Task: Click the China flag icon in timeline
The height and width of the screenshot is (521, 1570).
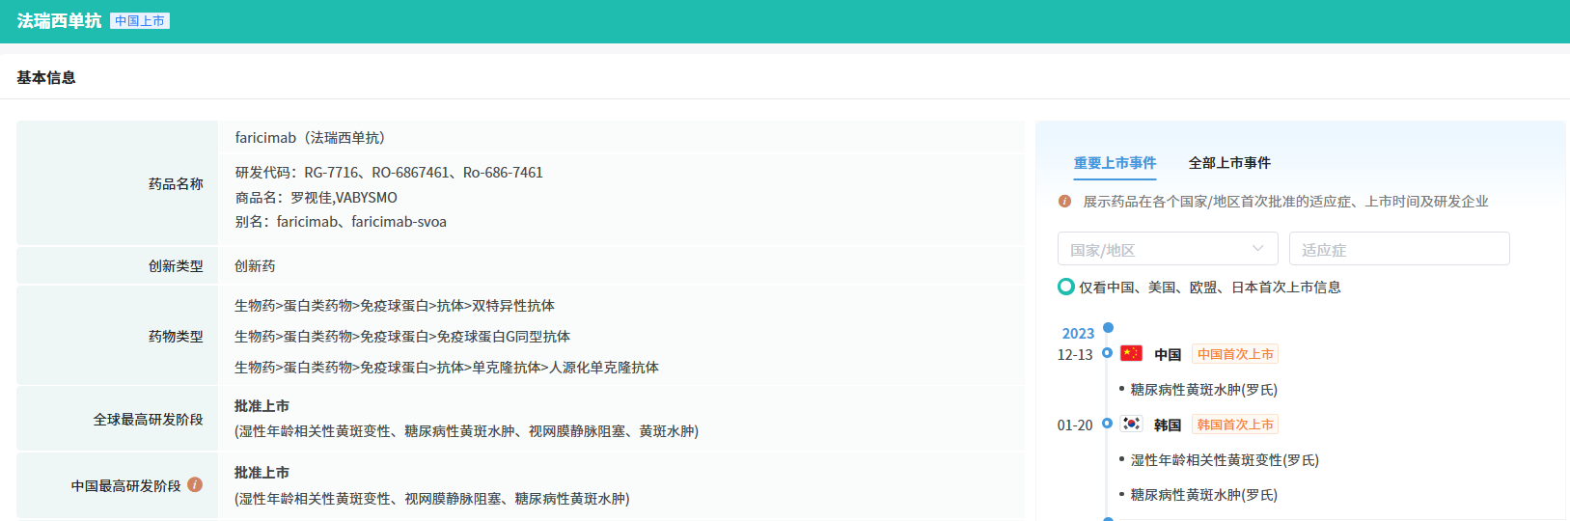Action: pos(1131,353)
